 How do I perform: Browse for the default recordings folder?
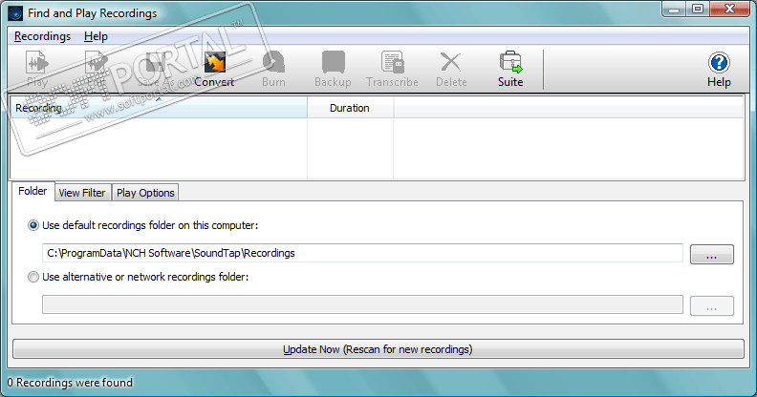point(712,254)
